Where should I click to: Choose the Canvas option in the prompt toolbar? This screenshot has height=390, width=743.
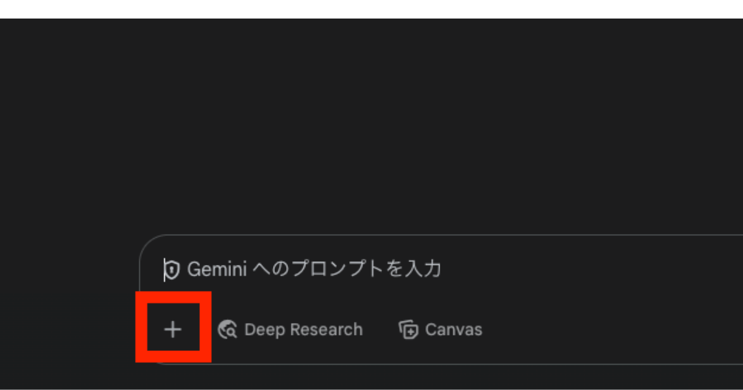pyautogui.click(x=440, y=329)
